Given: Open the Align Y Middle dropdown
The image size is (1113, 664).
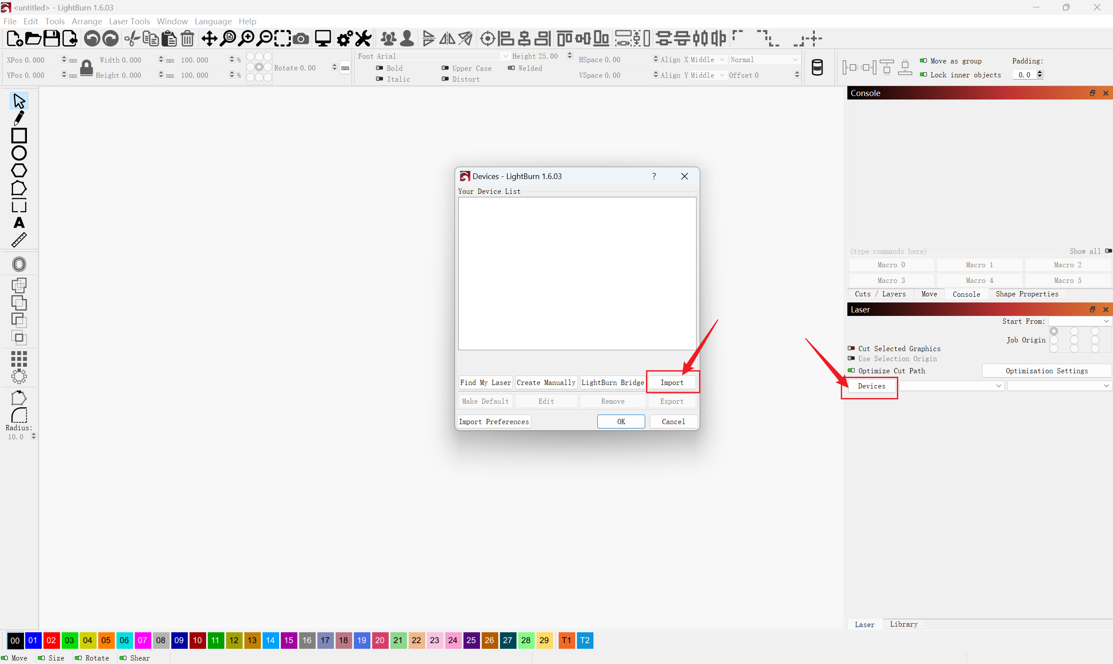Looking at the screenshot, I should [707, 75].
